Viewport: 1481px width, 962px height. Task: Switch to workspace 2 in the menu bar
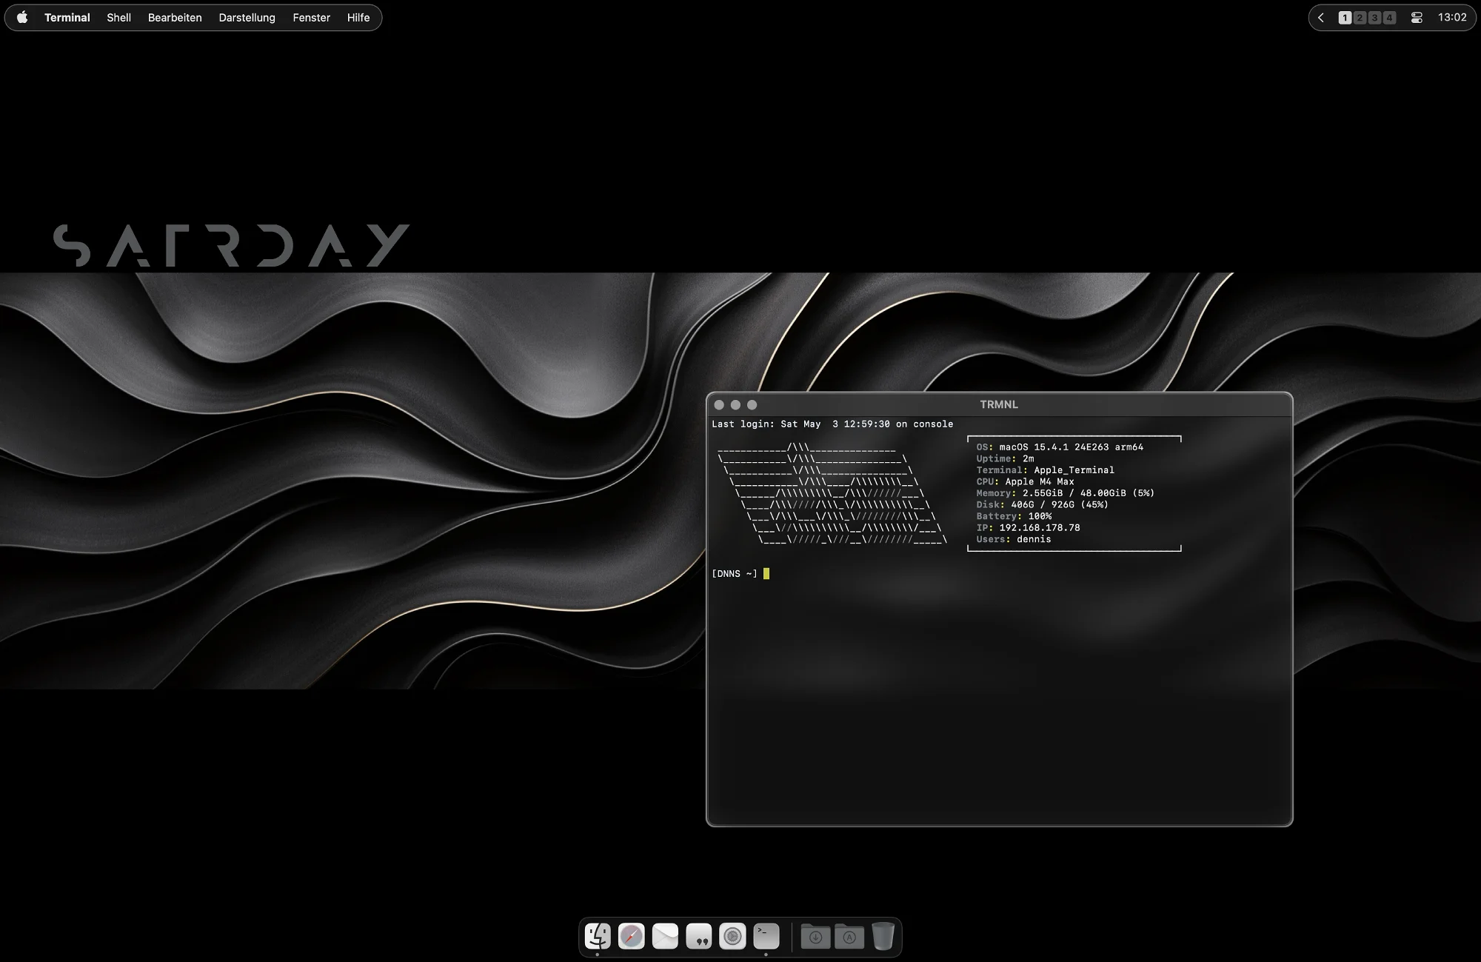[x=1359, y=17]
